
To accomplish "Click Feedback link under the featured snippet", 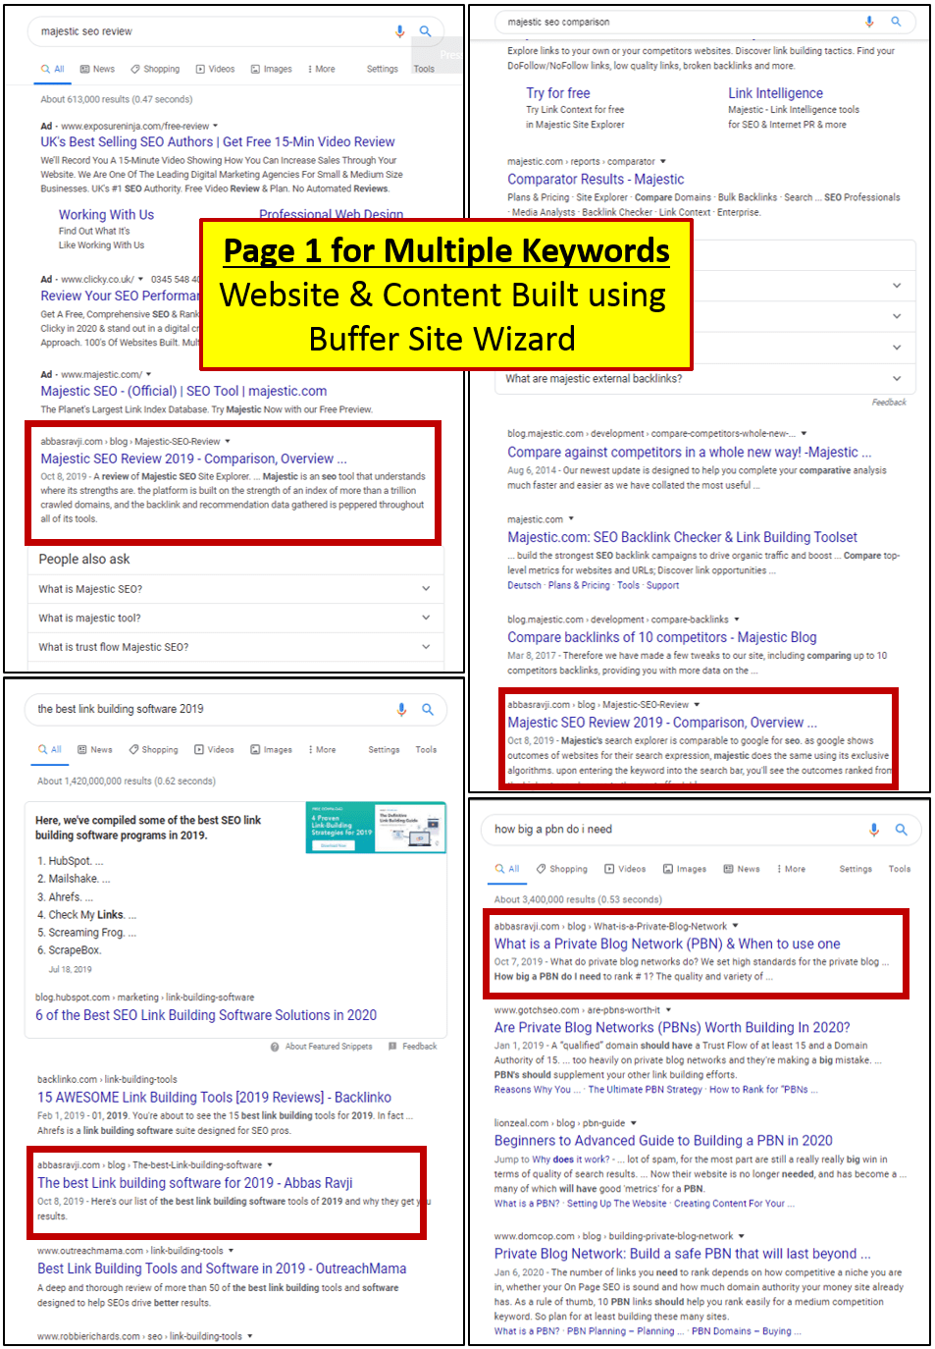I will 413,1047.
